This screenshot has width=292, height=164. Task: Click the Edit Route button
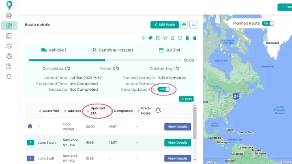coord(164,25)
